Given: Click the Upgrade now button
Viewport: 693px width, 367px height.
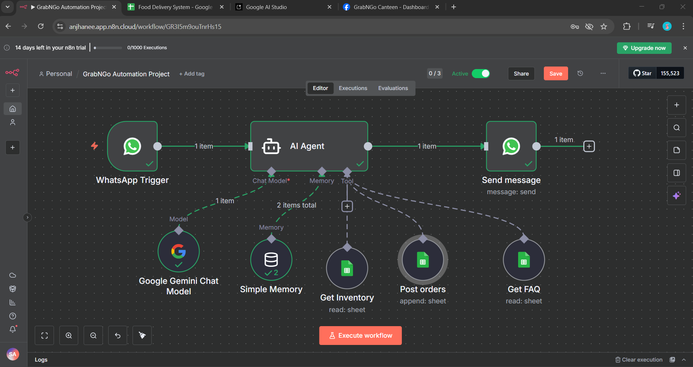Looking at the screenshot, I should [x=644, y=48].
